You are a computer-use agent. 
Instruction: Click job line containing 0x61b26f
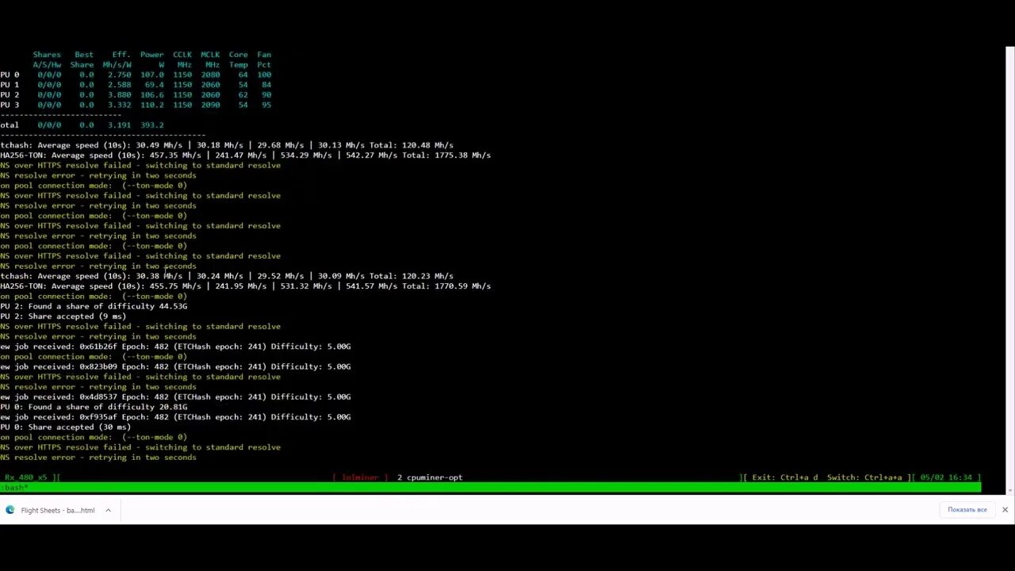(x=175, y=347)
